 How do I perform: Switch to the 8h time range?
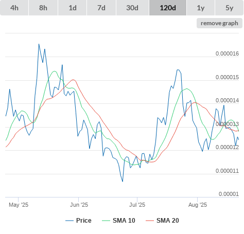coord(43,8)
